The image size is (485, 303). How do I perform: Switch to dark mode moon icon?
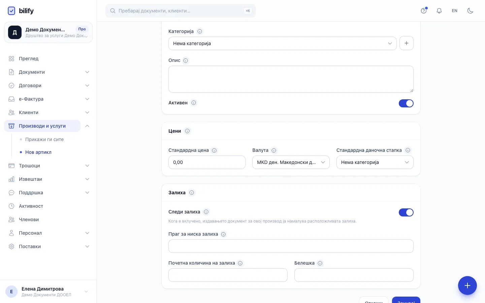pyautogui.click(x=470, y=11)
